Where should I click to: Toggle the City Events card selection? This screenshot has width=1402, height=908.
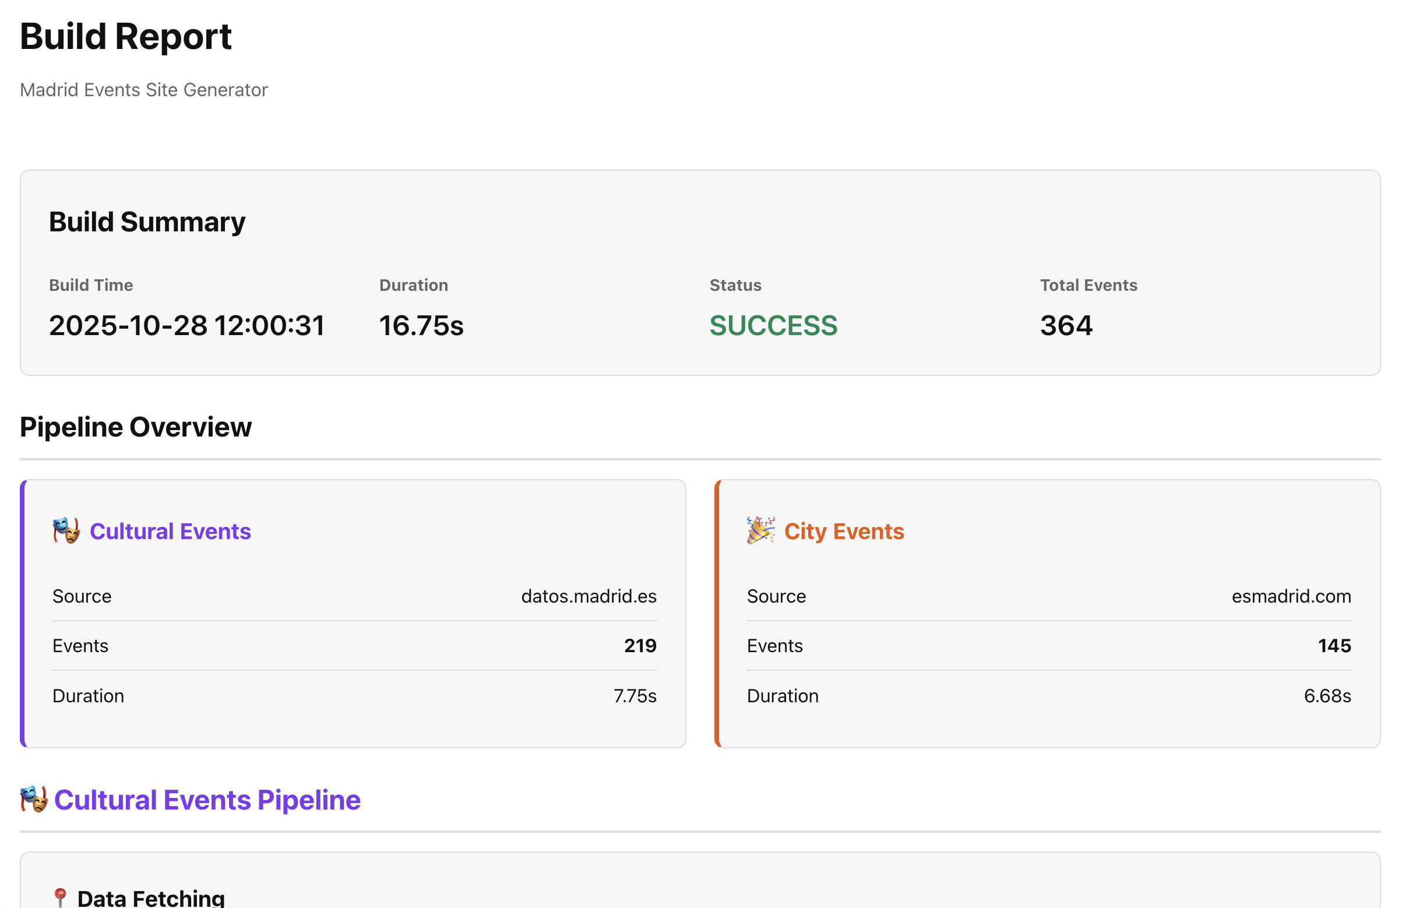click(x=1048, y=613)
